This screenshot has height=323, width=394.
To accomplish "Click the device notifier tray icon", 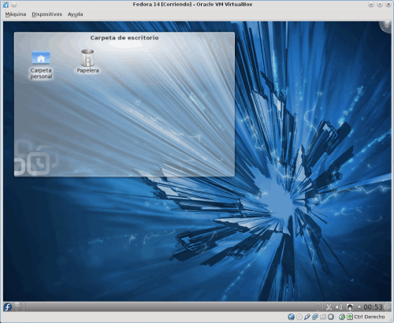I will point(350,307).
